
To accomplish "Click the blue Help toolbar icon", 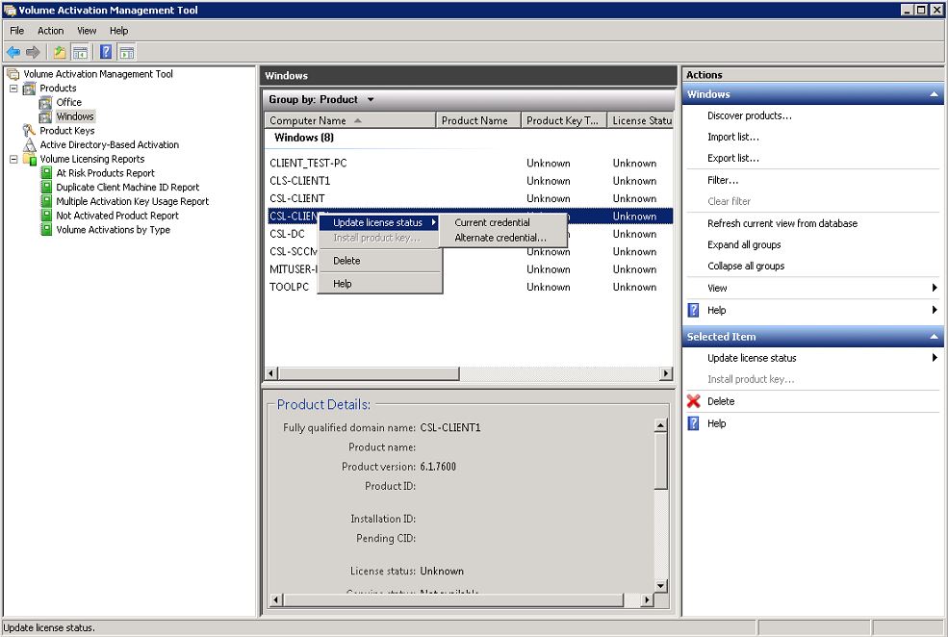I will (106, 52).
